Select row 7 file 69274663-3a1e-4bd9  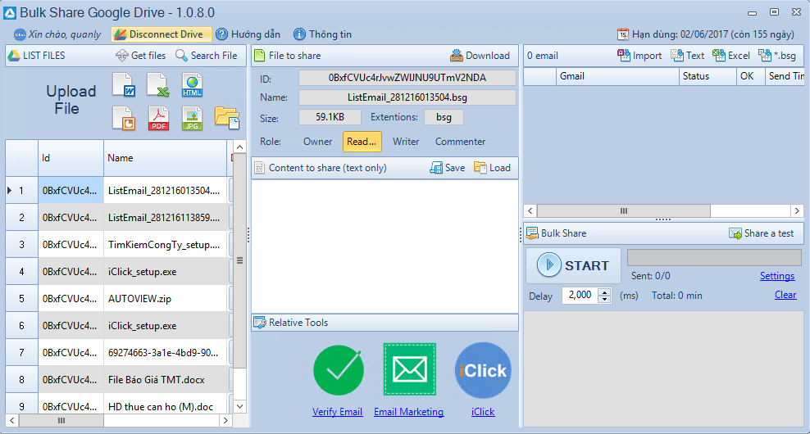(x=118, y=352)
